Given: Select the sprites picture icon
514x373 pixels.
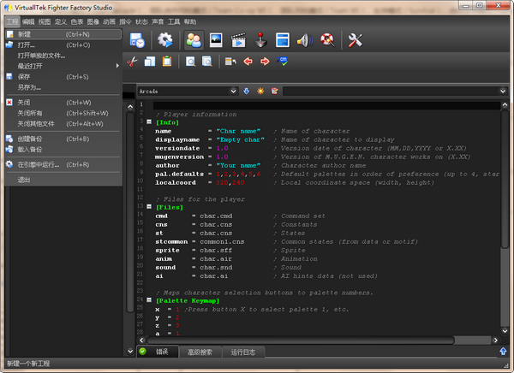Looking at the screenshot, I should click(x=216, y=39).
